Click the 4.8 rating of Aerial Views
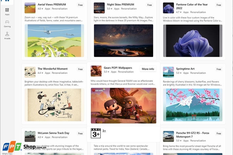The height and width of the screenshot is (155, 233). click(x=40, y=9)
